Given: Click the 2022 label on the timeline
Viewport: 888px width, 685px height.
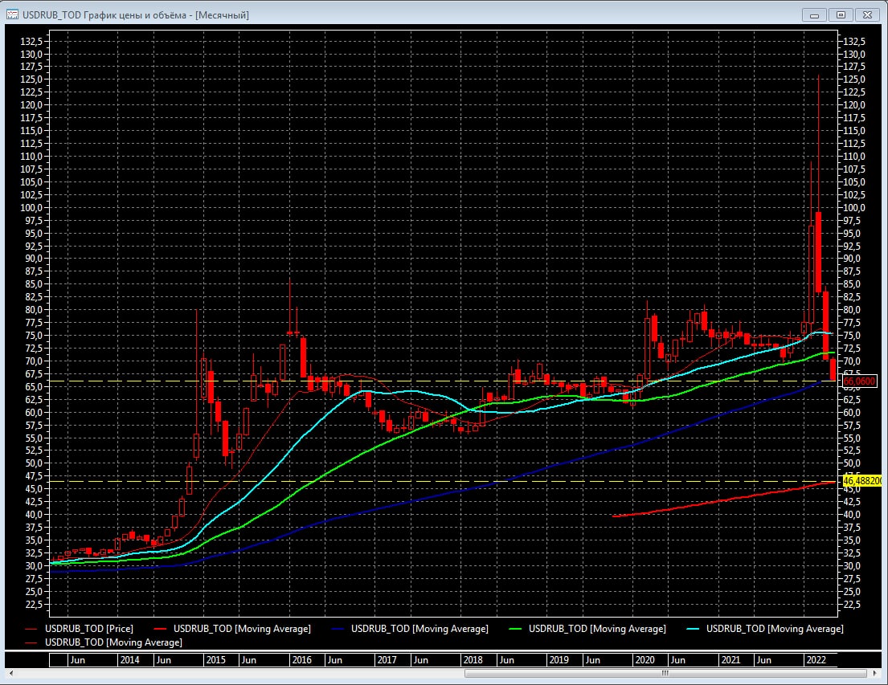Looking at the screenshot, I should pos(815,660).
